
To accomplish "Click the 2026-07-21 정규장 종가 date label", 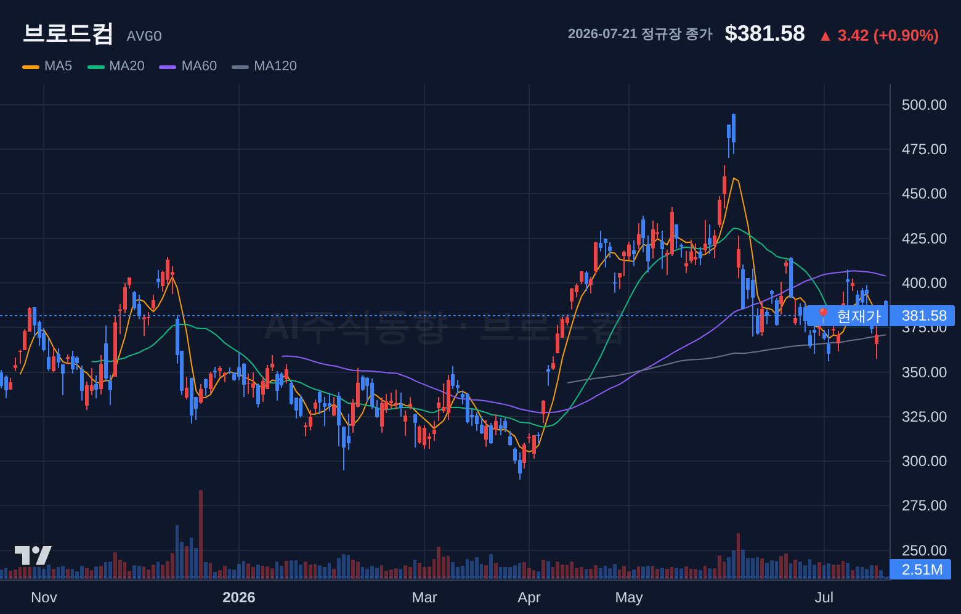I will pyautogui.click(x=640, y=34).
